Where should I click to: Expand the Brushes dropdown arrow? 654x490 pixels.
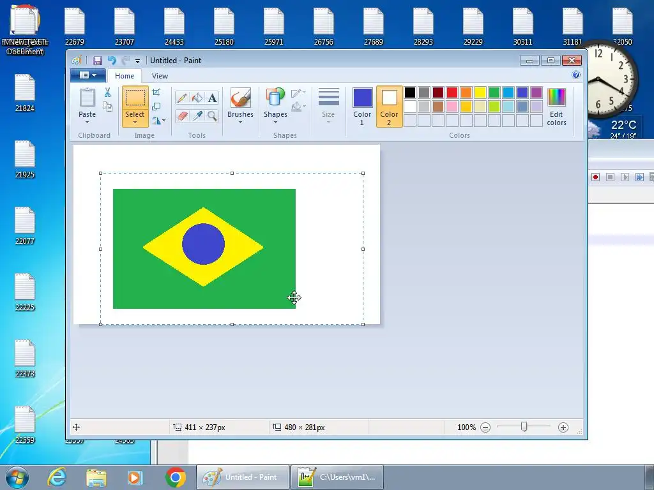240,122
